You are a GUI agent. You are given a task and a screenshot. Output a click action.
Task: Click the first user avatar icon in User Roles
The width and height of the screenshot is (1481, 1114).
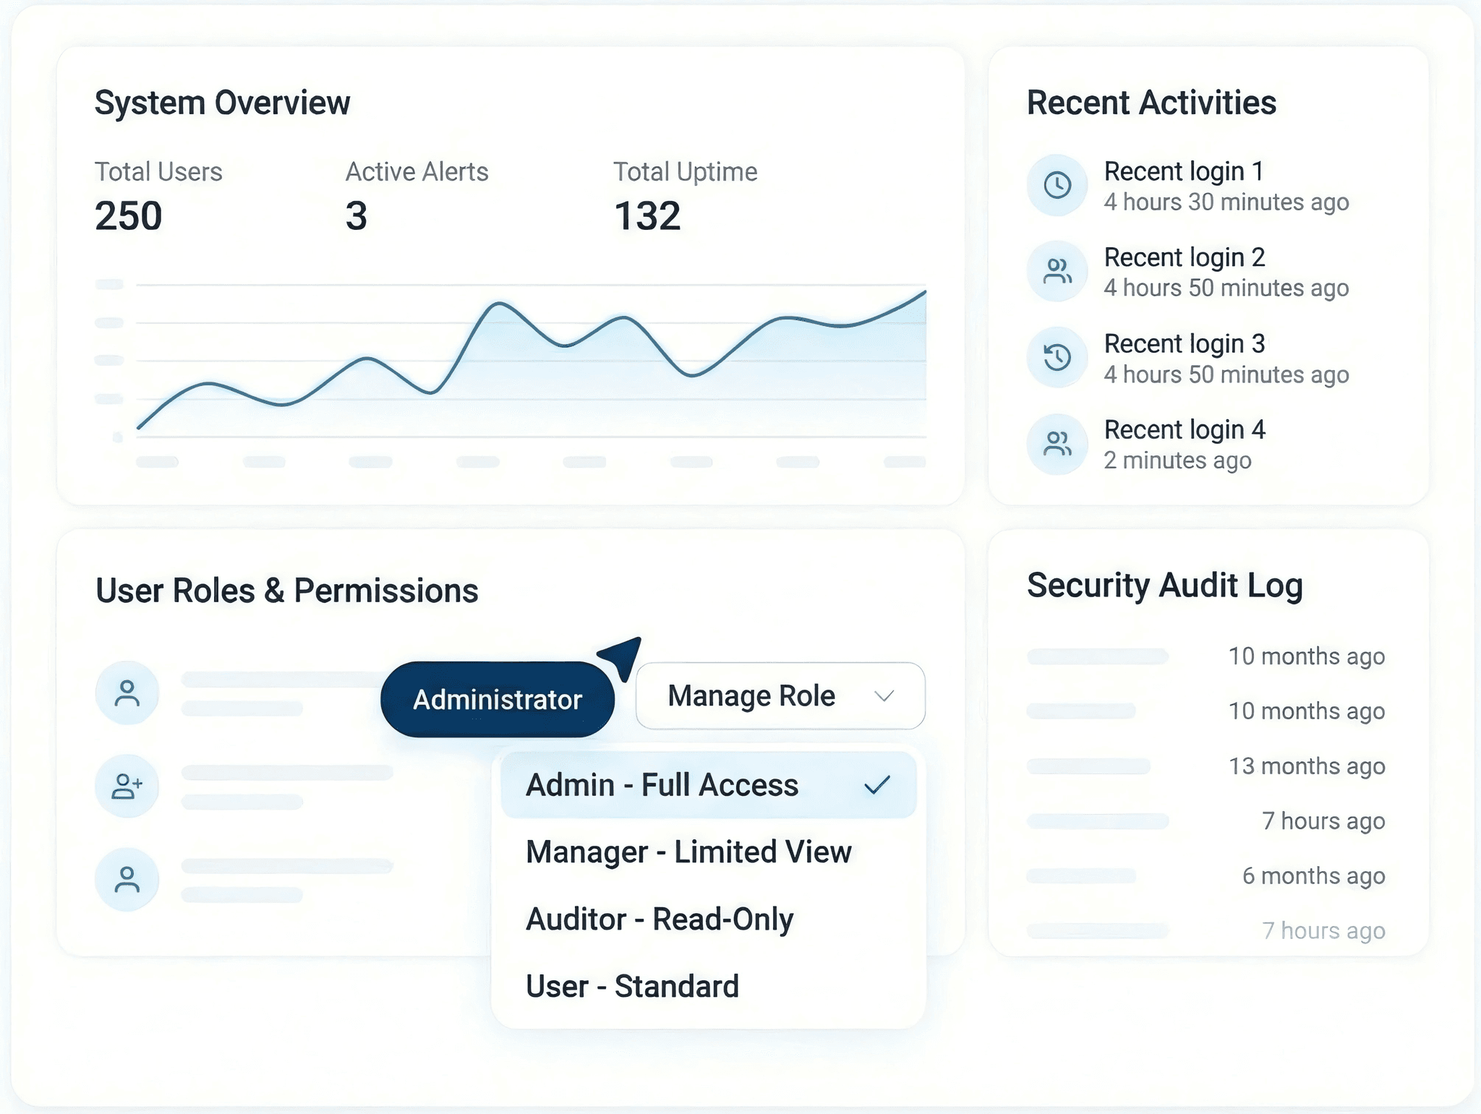click(x=127, y=693)
